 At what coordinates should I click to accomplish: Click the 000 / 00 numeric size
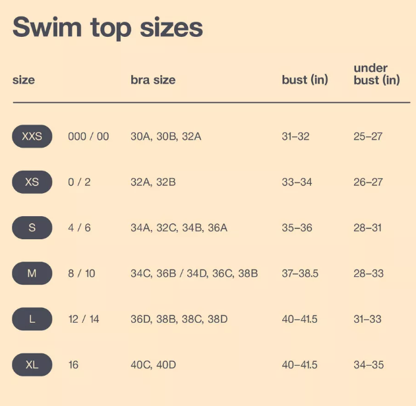click(x=88, y=136)
